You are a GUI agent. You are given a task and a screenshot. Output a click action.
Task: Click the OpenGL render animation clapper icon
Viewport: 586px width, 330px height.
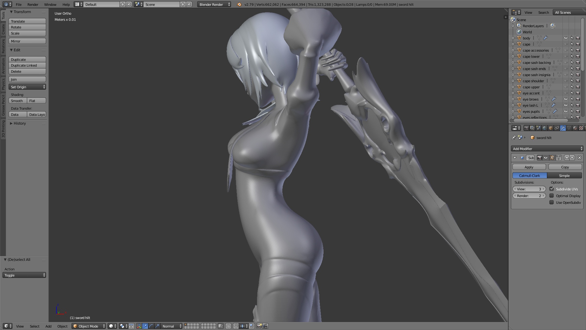click(x=265, y=326)
